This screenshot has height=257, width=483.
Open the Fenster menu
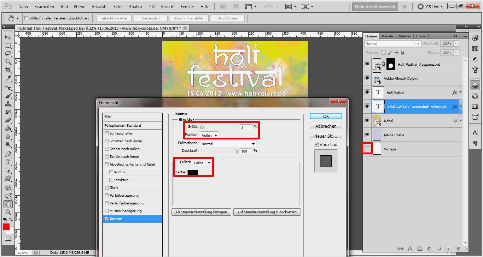187,6
